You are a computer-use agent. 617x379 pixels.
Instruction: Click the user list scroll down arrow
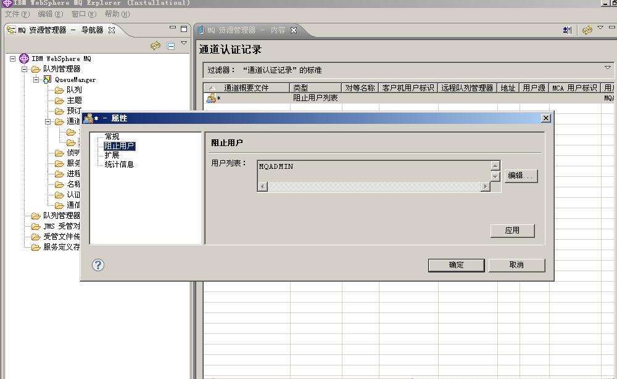495,176
